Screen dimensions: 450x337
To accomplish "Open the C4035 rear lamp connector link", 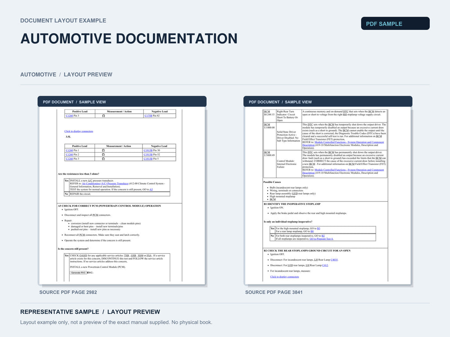I will pyautogui.click(x=334, y=260).
